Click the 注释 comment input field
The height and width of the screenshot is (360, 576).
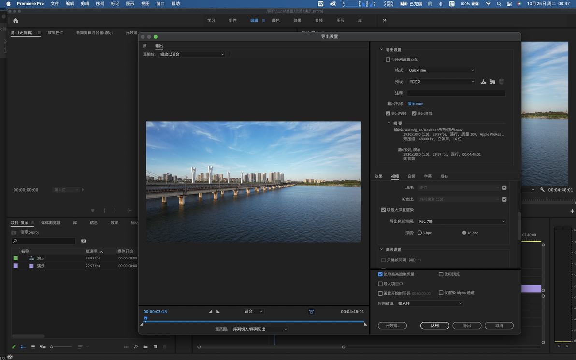point(456,93)
